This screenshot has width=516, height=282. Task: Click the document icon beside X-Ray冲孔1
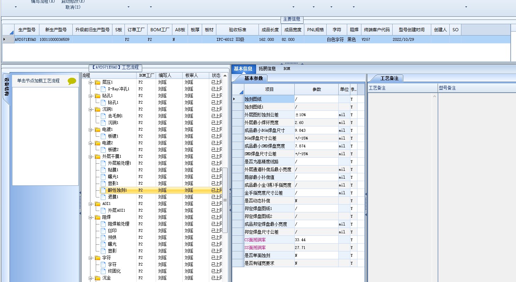[103, 89]
